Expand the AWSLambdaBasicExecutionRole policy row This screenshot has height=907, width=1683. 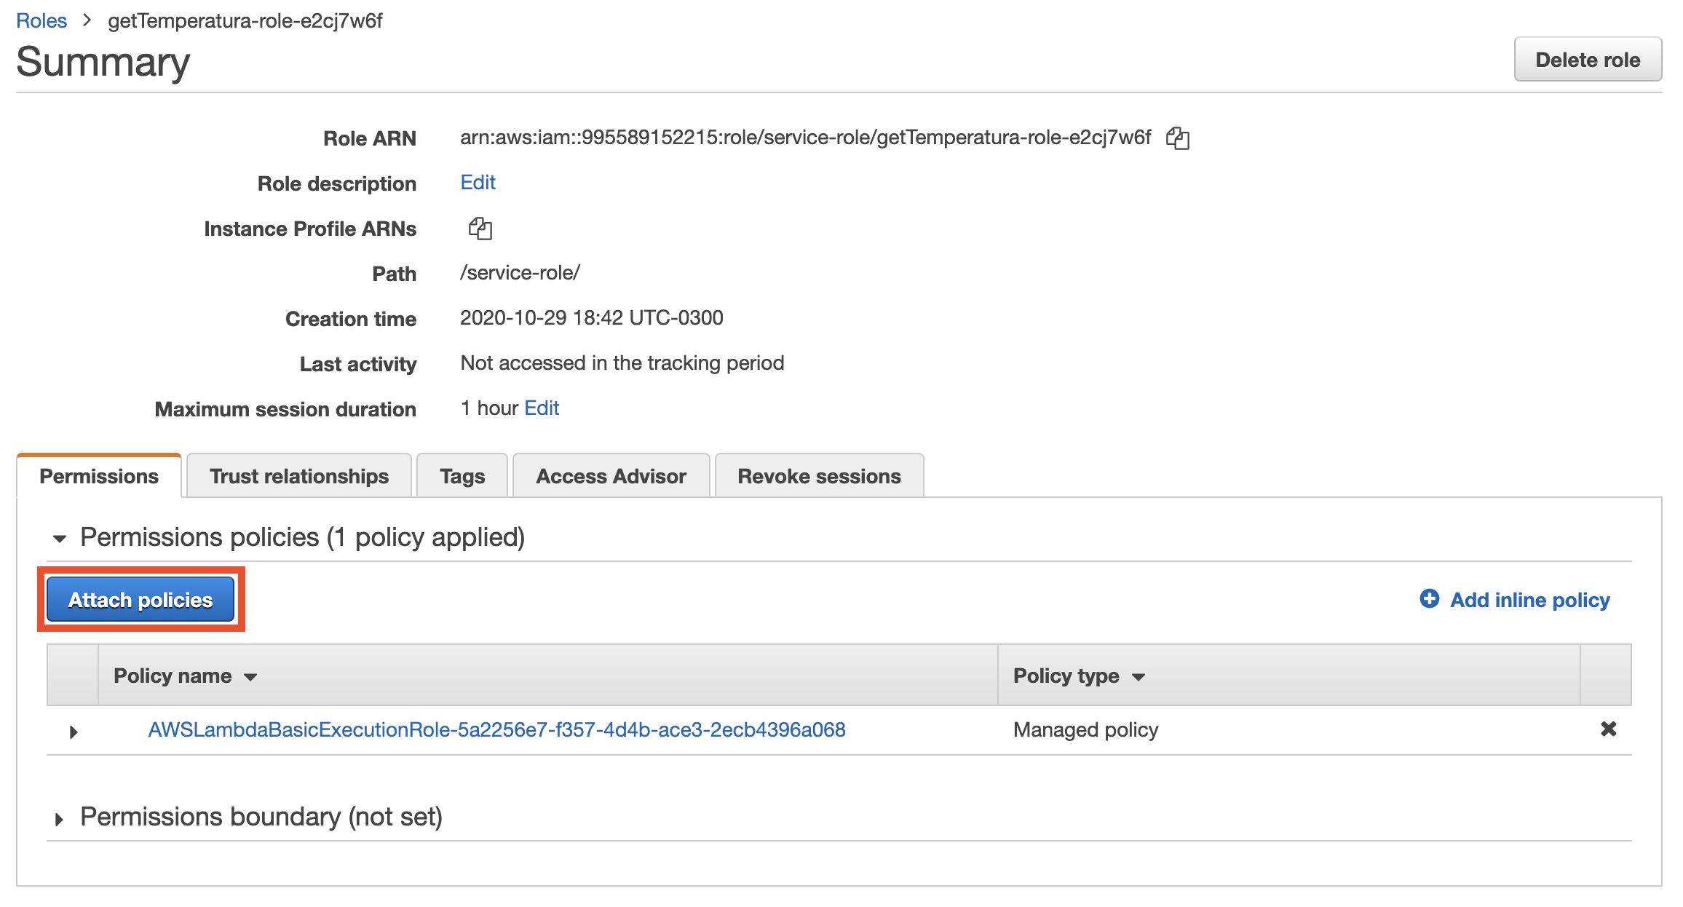pyautogui.click(x=74, y=732)
